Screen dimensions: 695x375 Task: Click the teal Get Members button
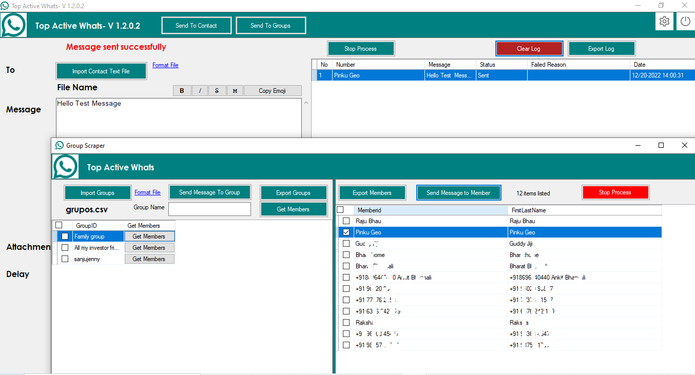coord(293,209)
